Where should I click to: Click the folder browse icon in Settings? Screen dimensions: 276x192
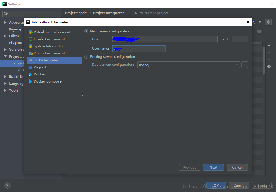(259, 32)
